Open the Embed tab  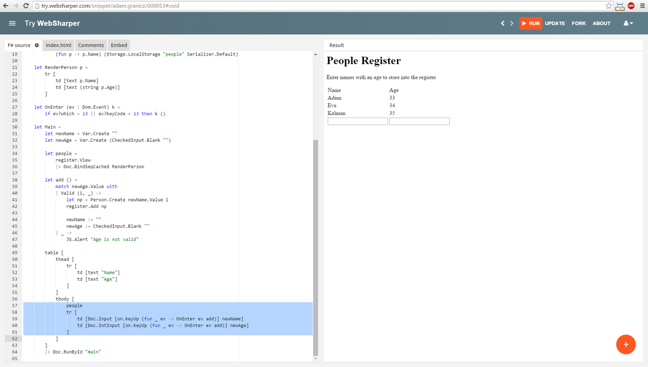119,45
